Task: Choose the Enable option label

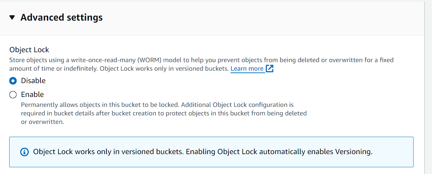Action: [32, 94]
